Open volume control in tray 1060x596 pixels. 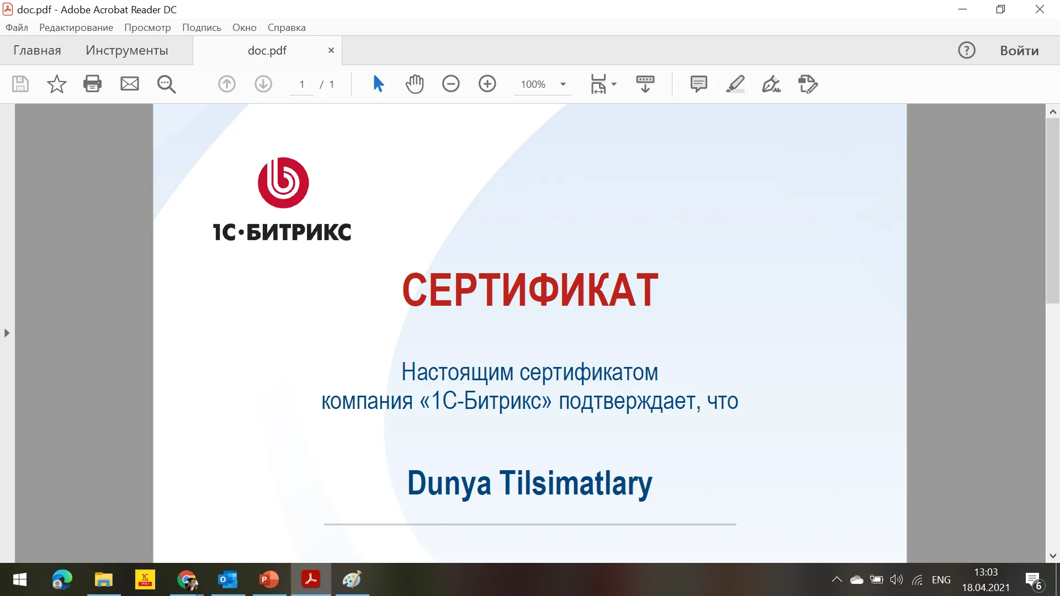[x=897, y=579]
